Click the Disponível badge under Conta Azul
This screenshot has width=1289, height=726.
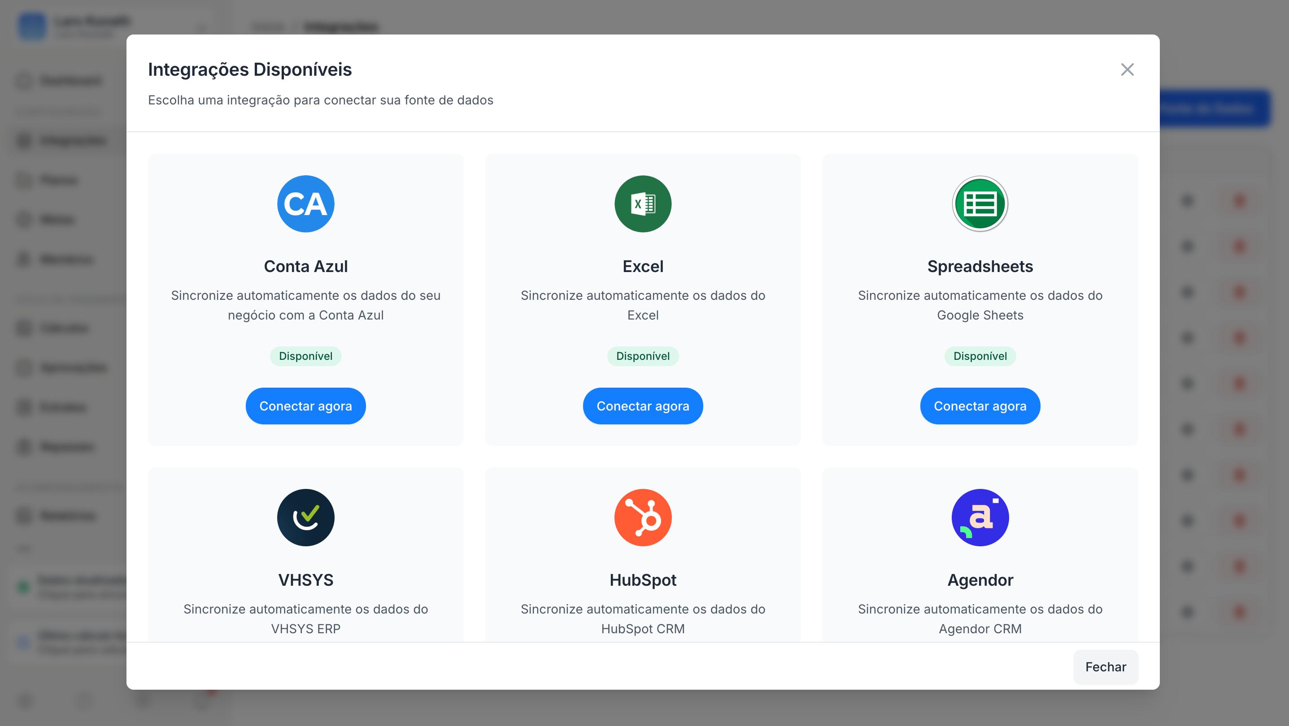(x=306, y=356)
